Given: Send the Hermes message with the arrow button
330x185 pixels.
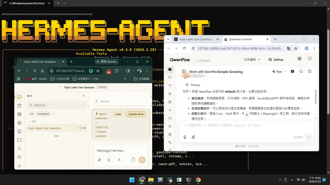Looking at the screenshot, I should tap(142, 160).
